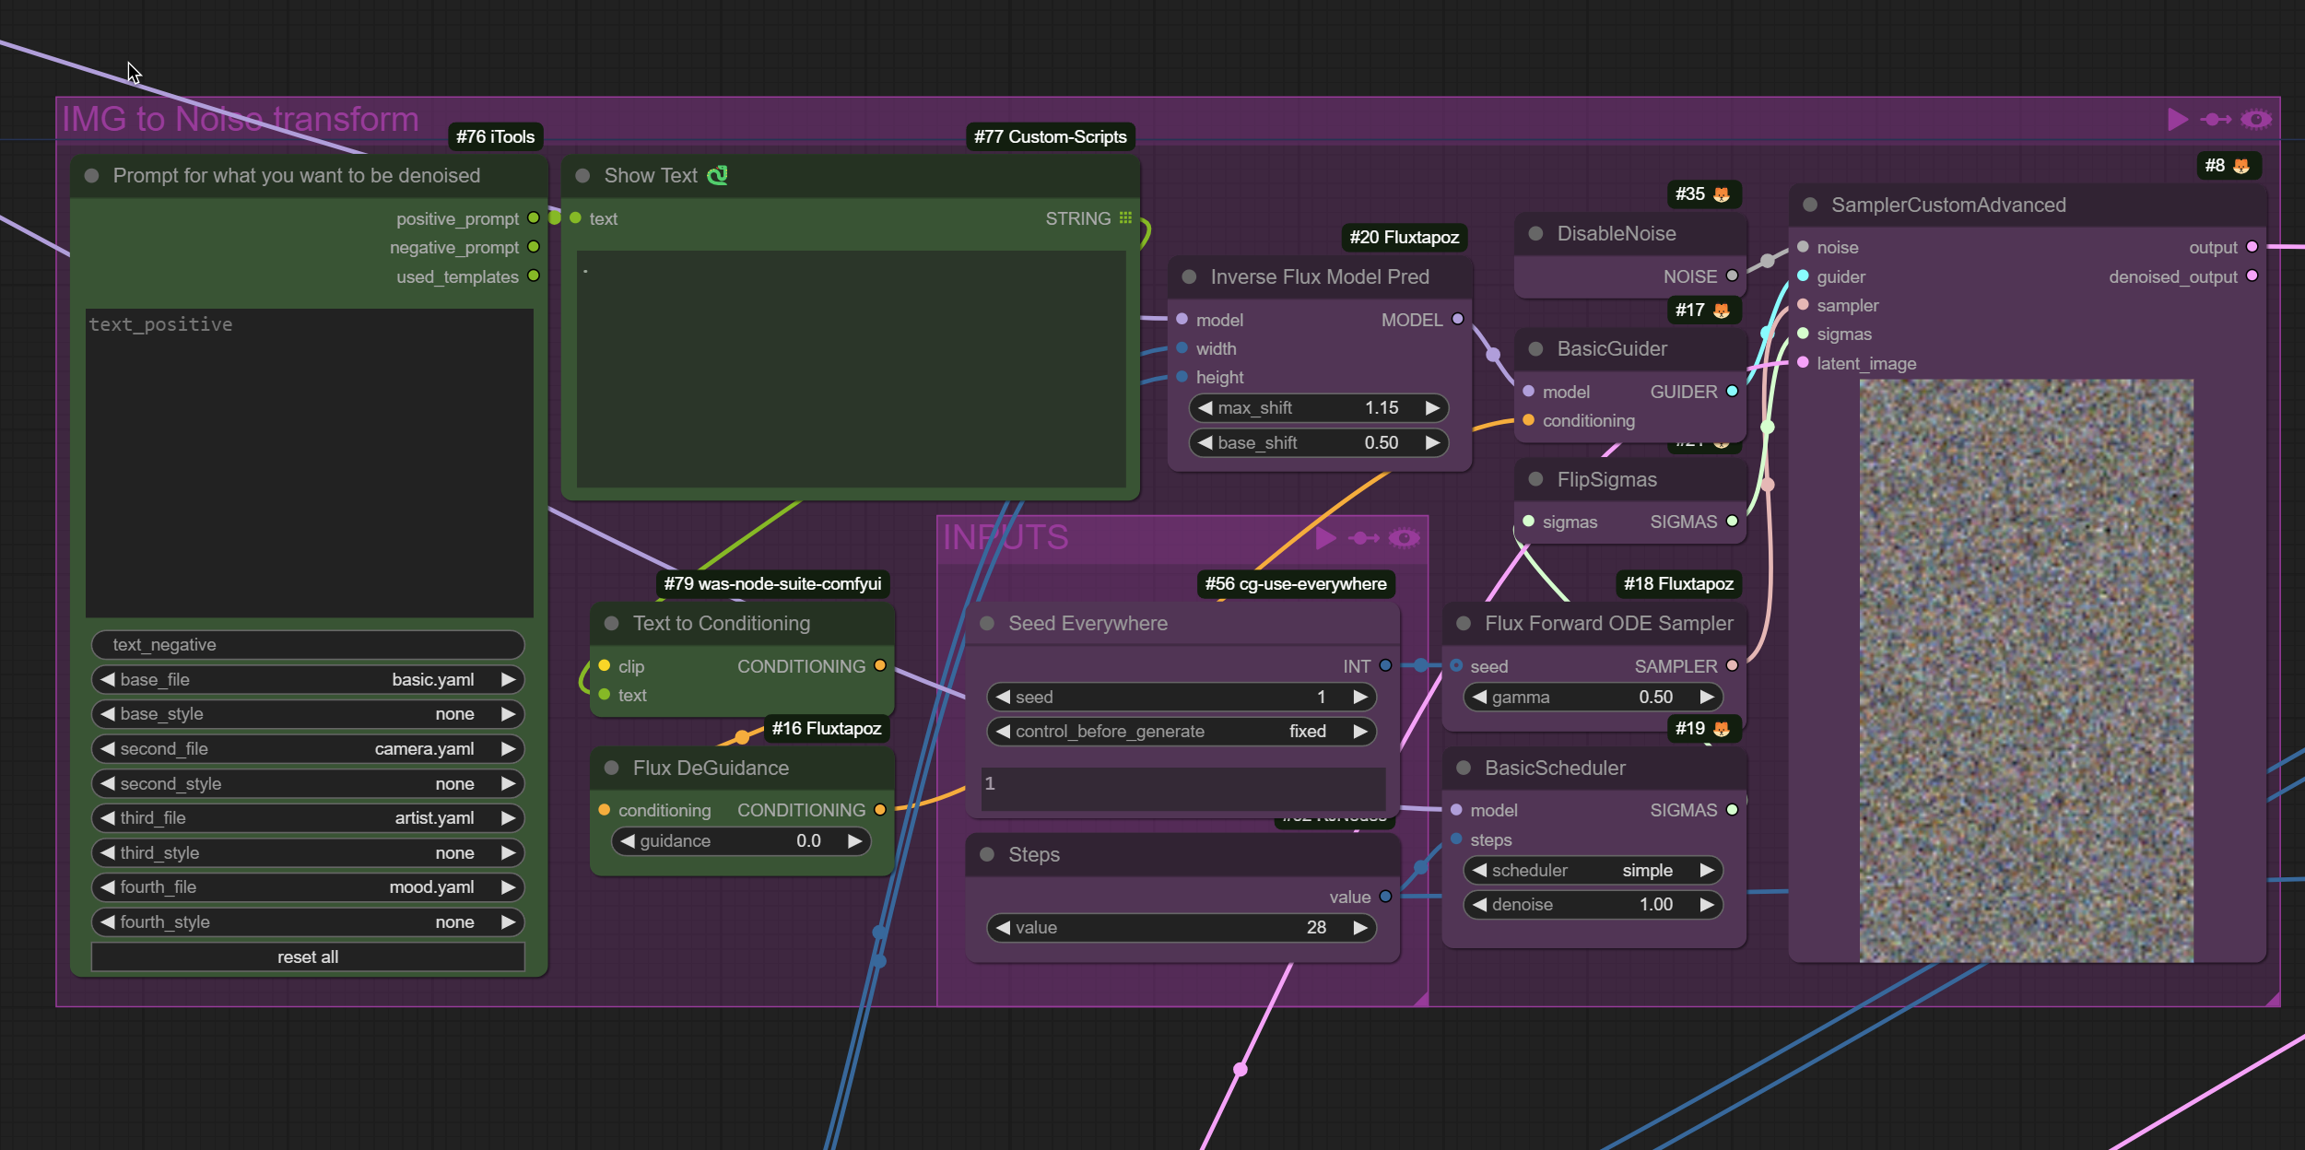Click the text_positive prompt text area
Viewport: 2305px width, 1150px height.
[x=309, y=461]
